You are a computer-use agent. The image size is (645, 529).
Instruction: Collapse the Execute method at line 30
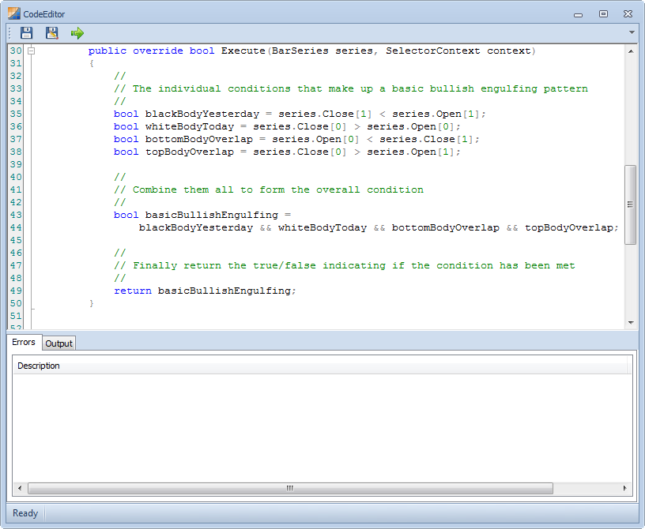(x=31, y=51)
